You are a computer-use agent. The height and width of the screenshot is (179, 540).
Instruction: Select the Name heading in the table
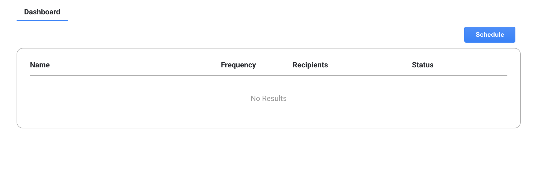click(40, 65)
